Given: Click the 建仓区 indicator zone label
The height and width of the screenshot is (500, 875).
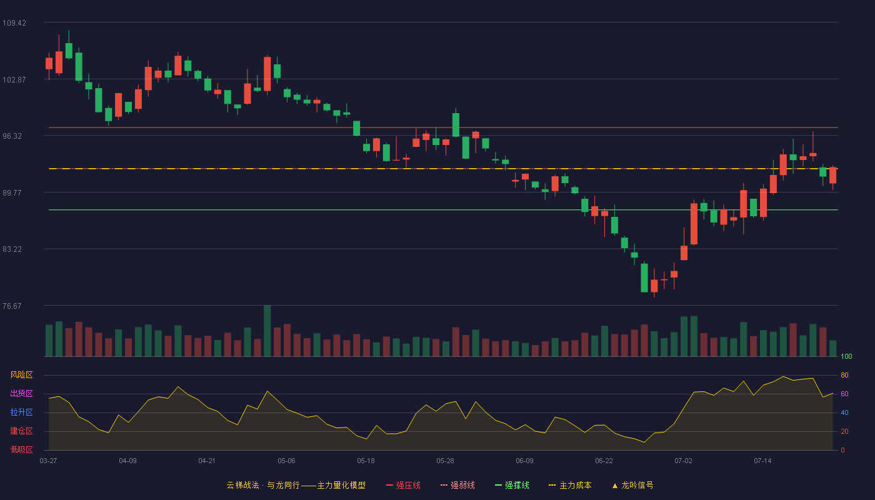Looking at the screenshot, I should pyautogui.click(x=21, y=431).
